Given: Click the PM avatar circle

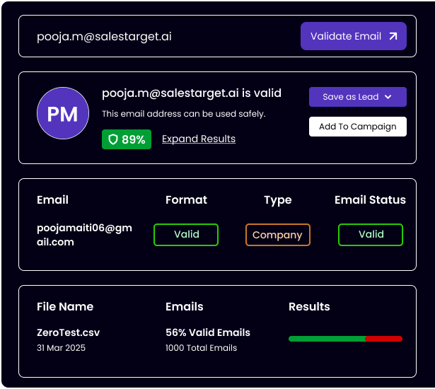Looking at the screenshot, I should tap(62, 113).
